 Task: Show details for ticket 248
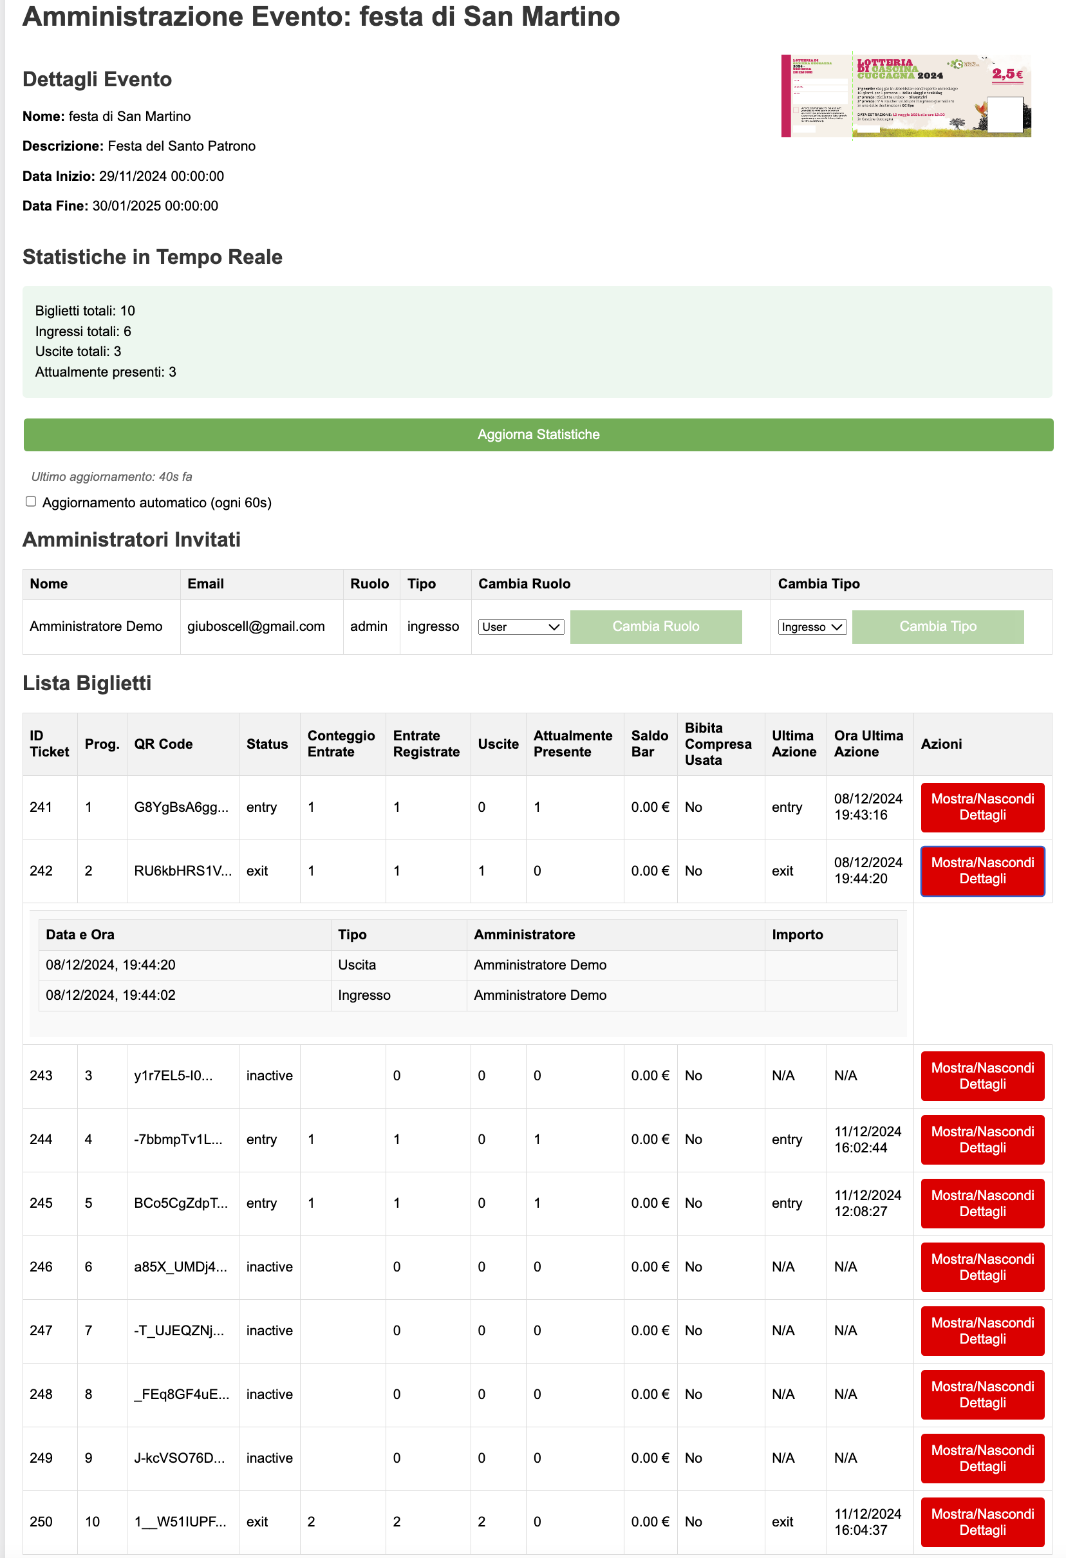point(982,1394)
